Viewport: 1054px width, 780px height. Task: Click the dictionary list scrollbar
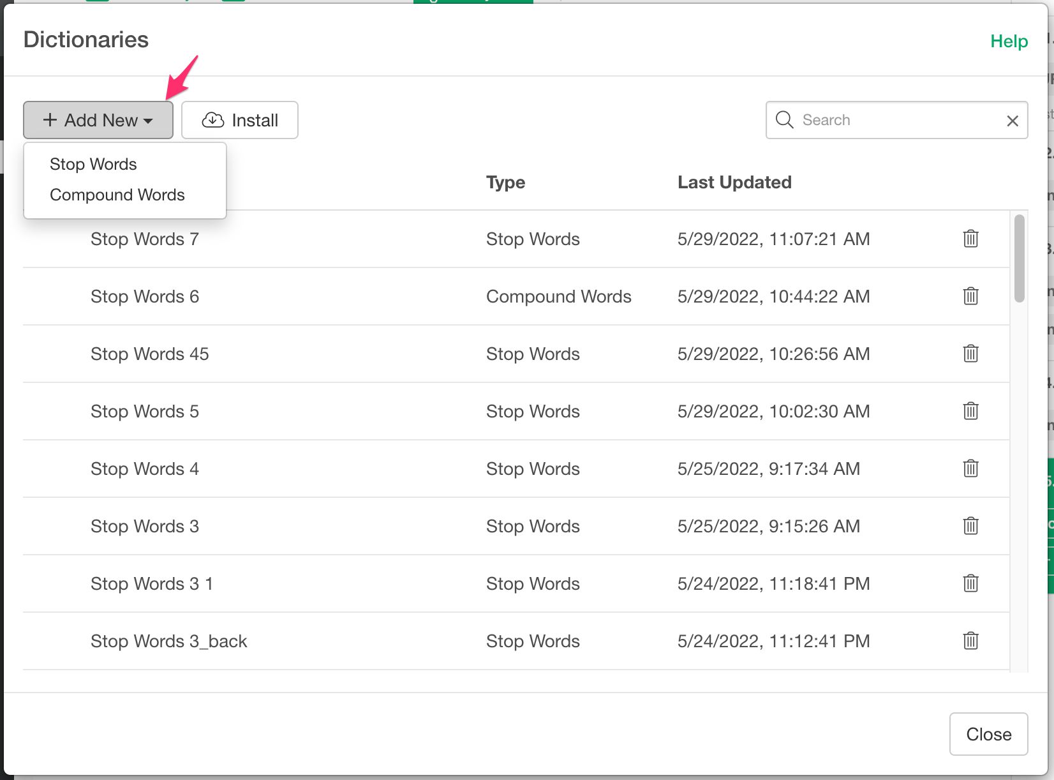click(1019, 259)
